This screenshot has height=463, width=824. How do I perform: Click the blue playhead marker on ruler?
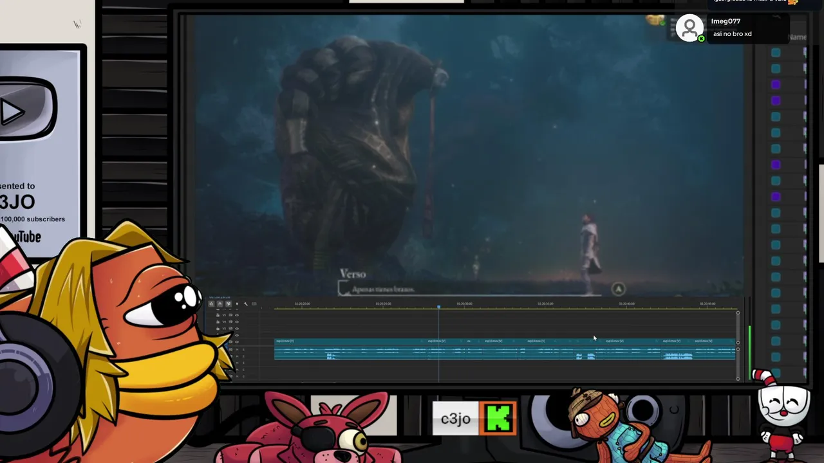[x=438, y=307]
